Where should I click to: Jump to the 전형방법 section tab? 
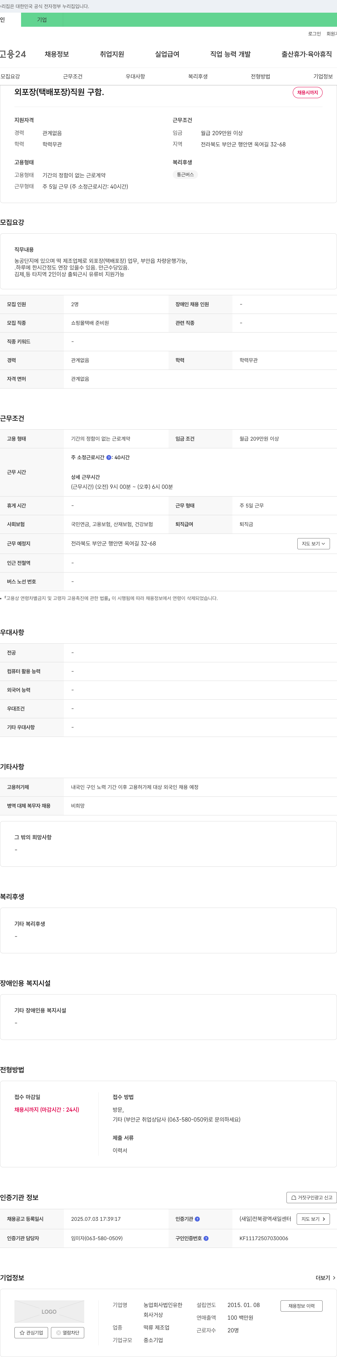[260, 76]
